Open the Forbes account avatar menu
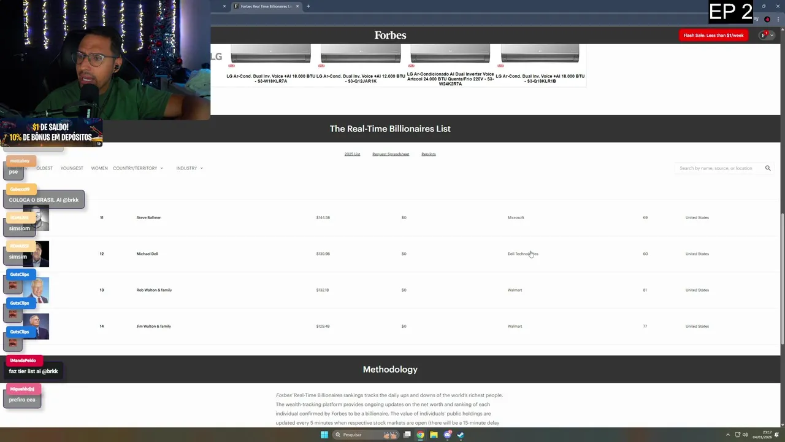 pyautogui.click(x=764, y=35)
